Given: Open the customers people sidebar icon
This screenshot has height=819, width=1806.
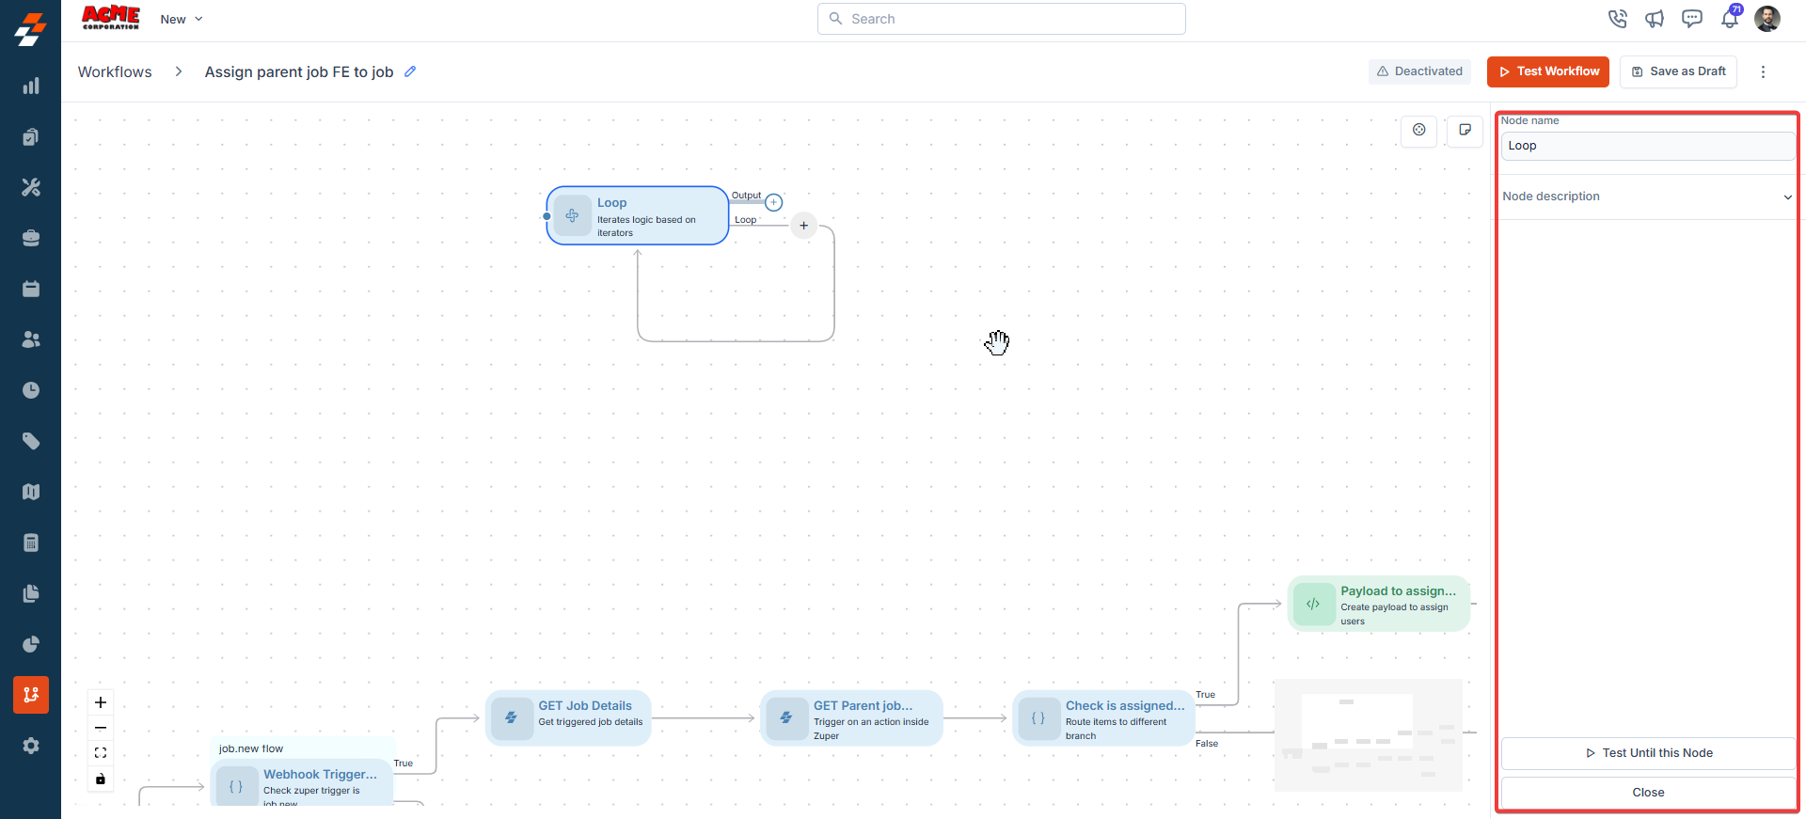Looking at the screenshot, I should point(31,339).
